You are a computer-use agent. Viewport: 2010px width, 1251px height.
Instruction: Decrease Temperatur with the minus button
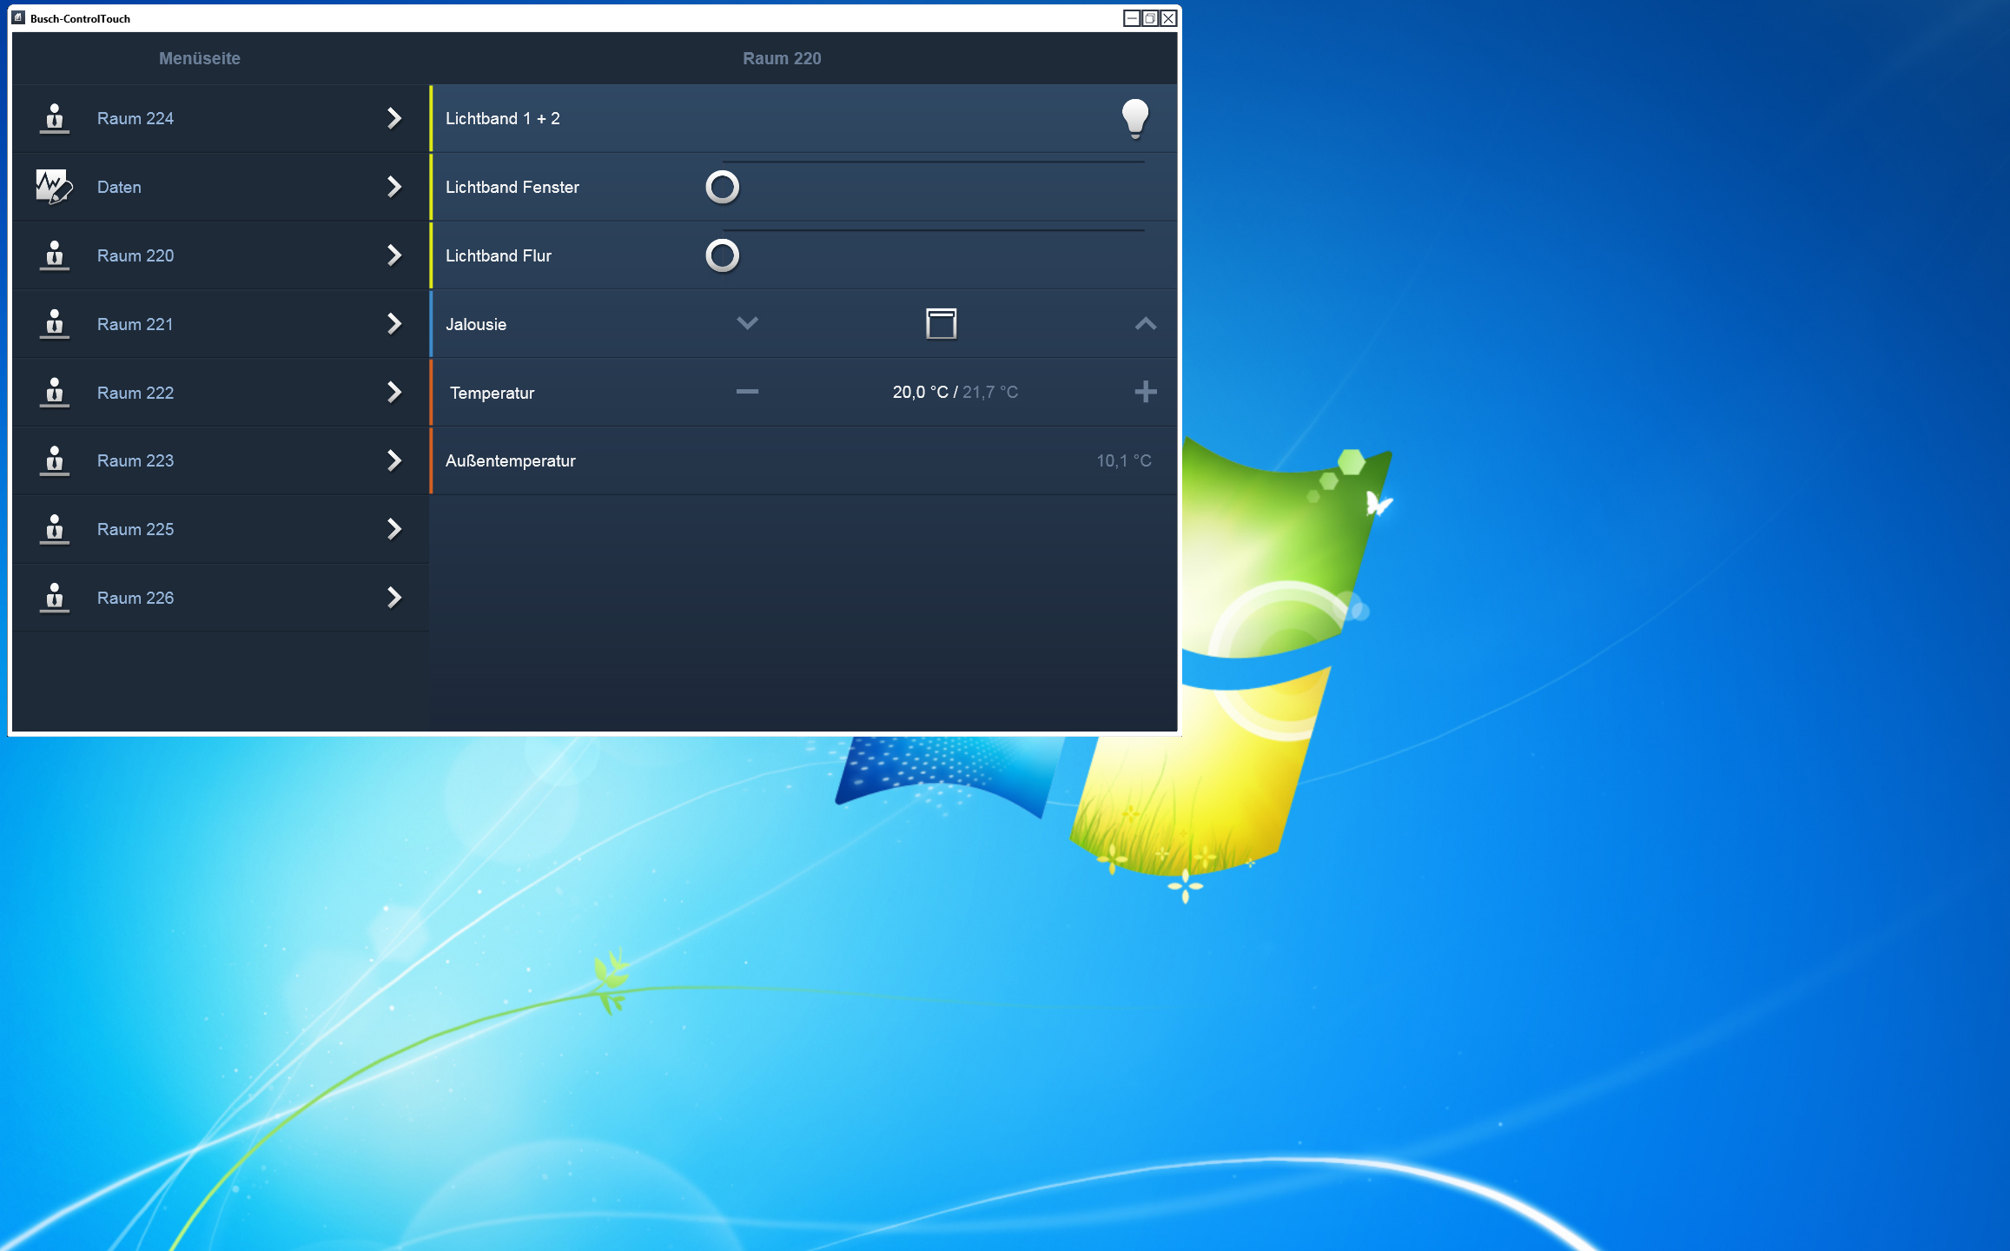pyautogui.click(x=747, y=392)
